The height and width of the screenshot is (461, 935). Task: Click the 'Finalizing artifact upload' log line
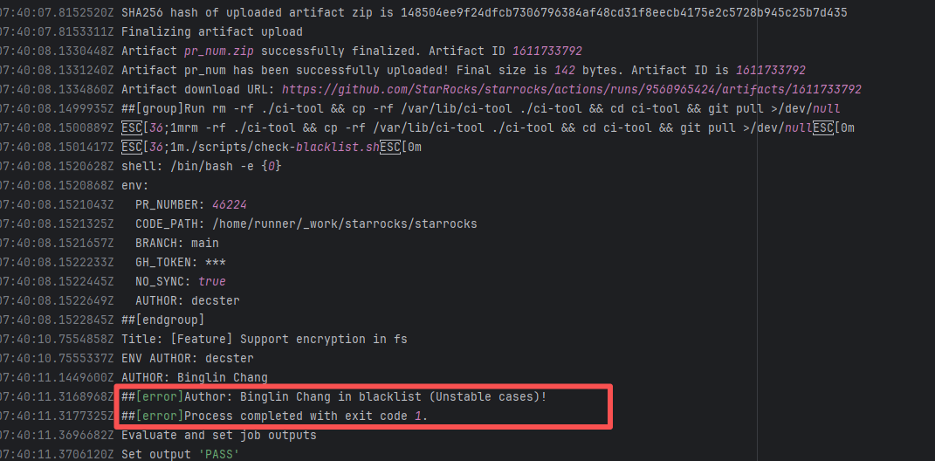(x=212, y=32)
